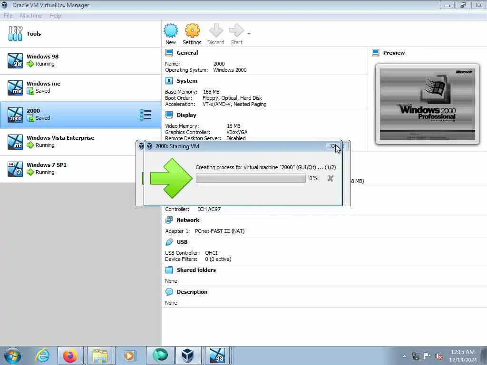Click the green arrow in Starting VM dialog

point(171,178)
